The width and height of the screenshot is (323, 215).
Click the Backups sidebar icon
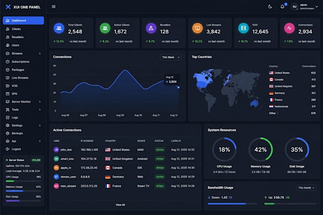[8, 133]
